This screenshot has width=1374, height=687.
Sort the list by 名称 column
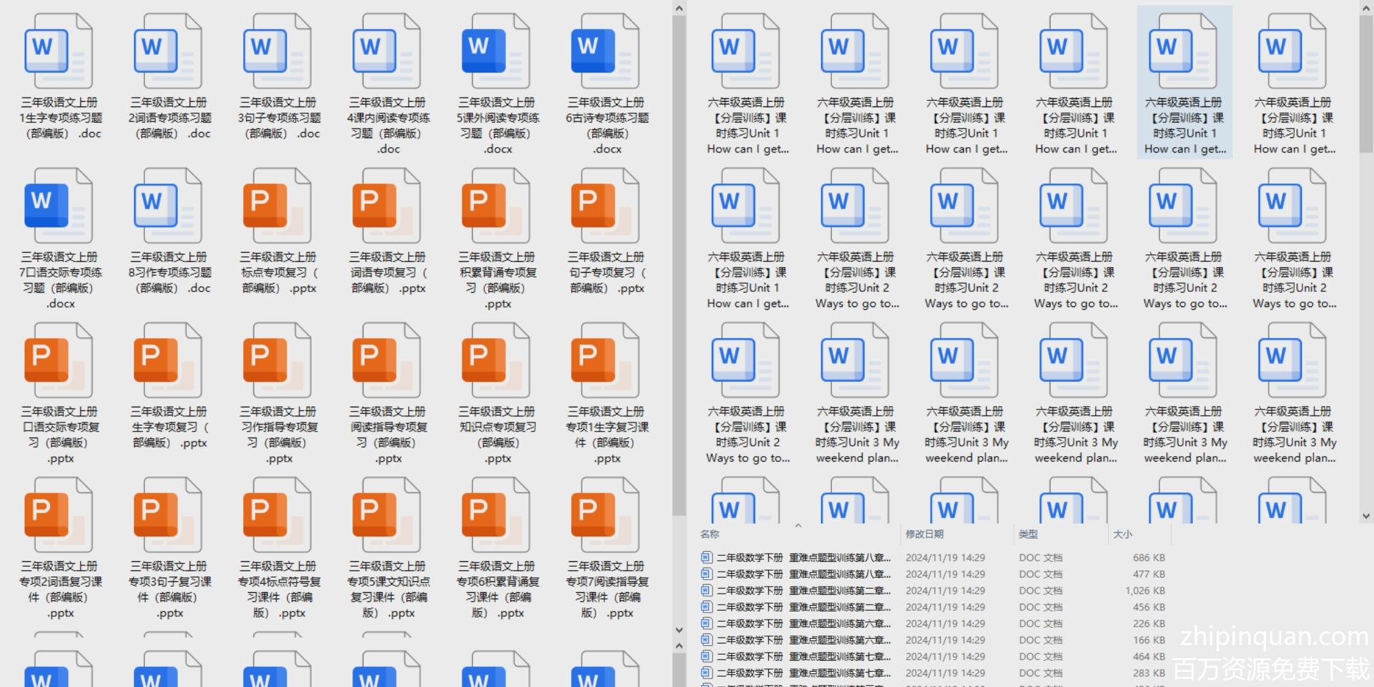pos(710,534)
